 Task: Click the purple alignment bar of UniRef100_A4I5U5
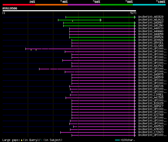pyautogui.click(x=100, y=98)
